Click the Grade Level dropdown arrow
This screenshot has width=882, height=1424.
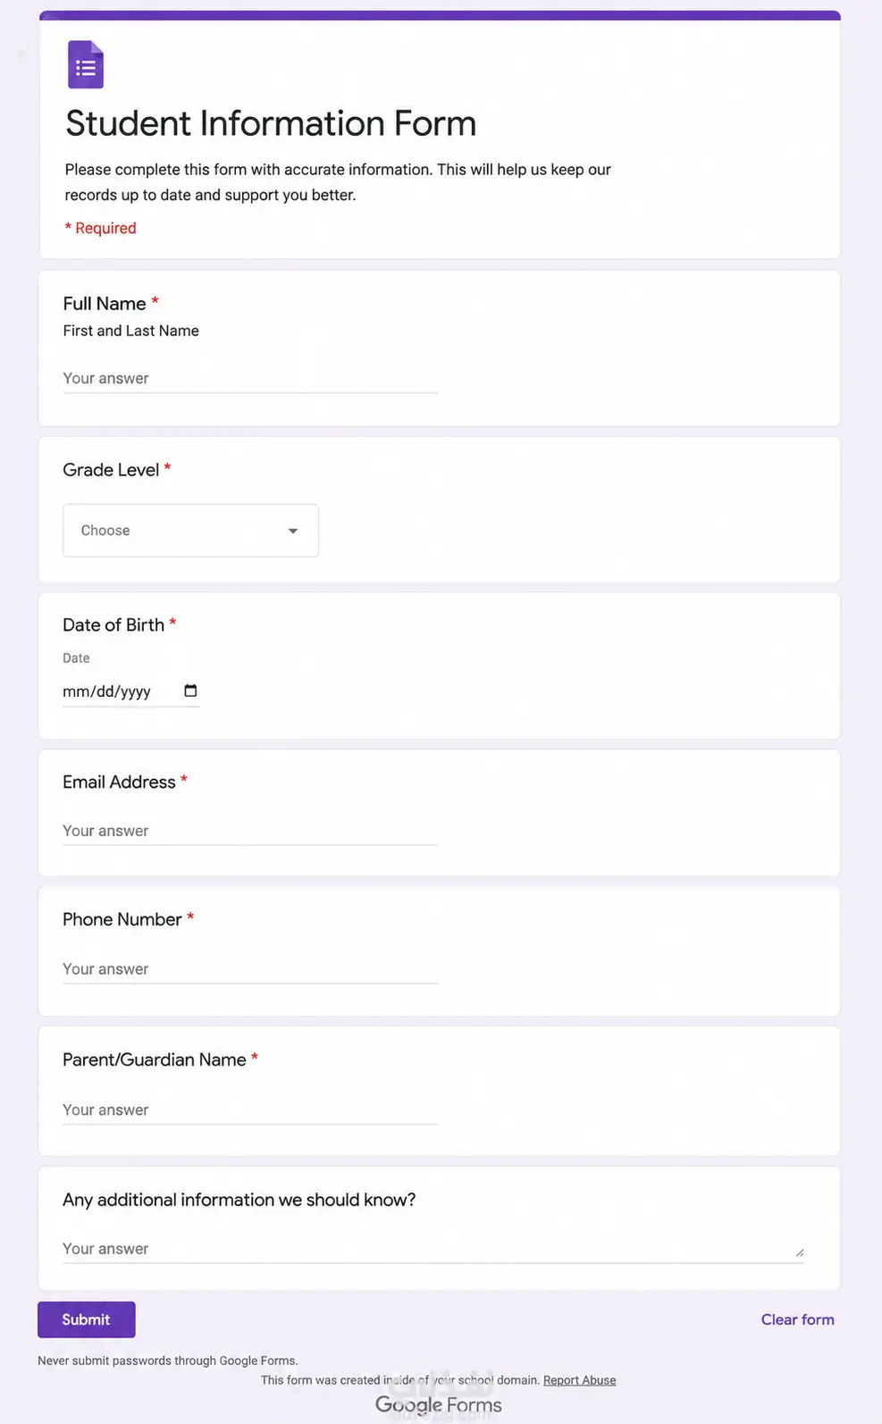[x=292, y=531]
